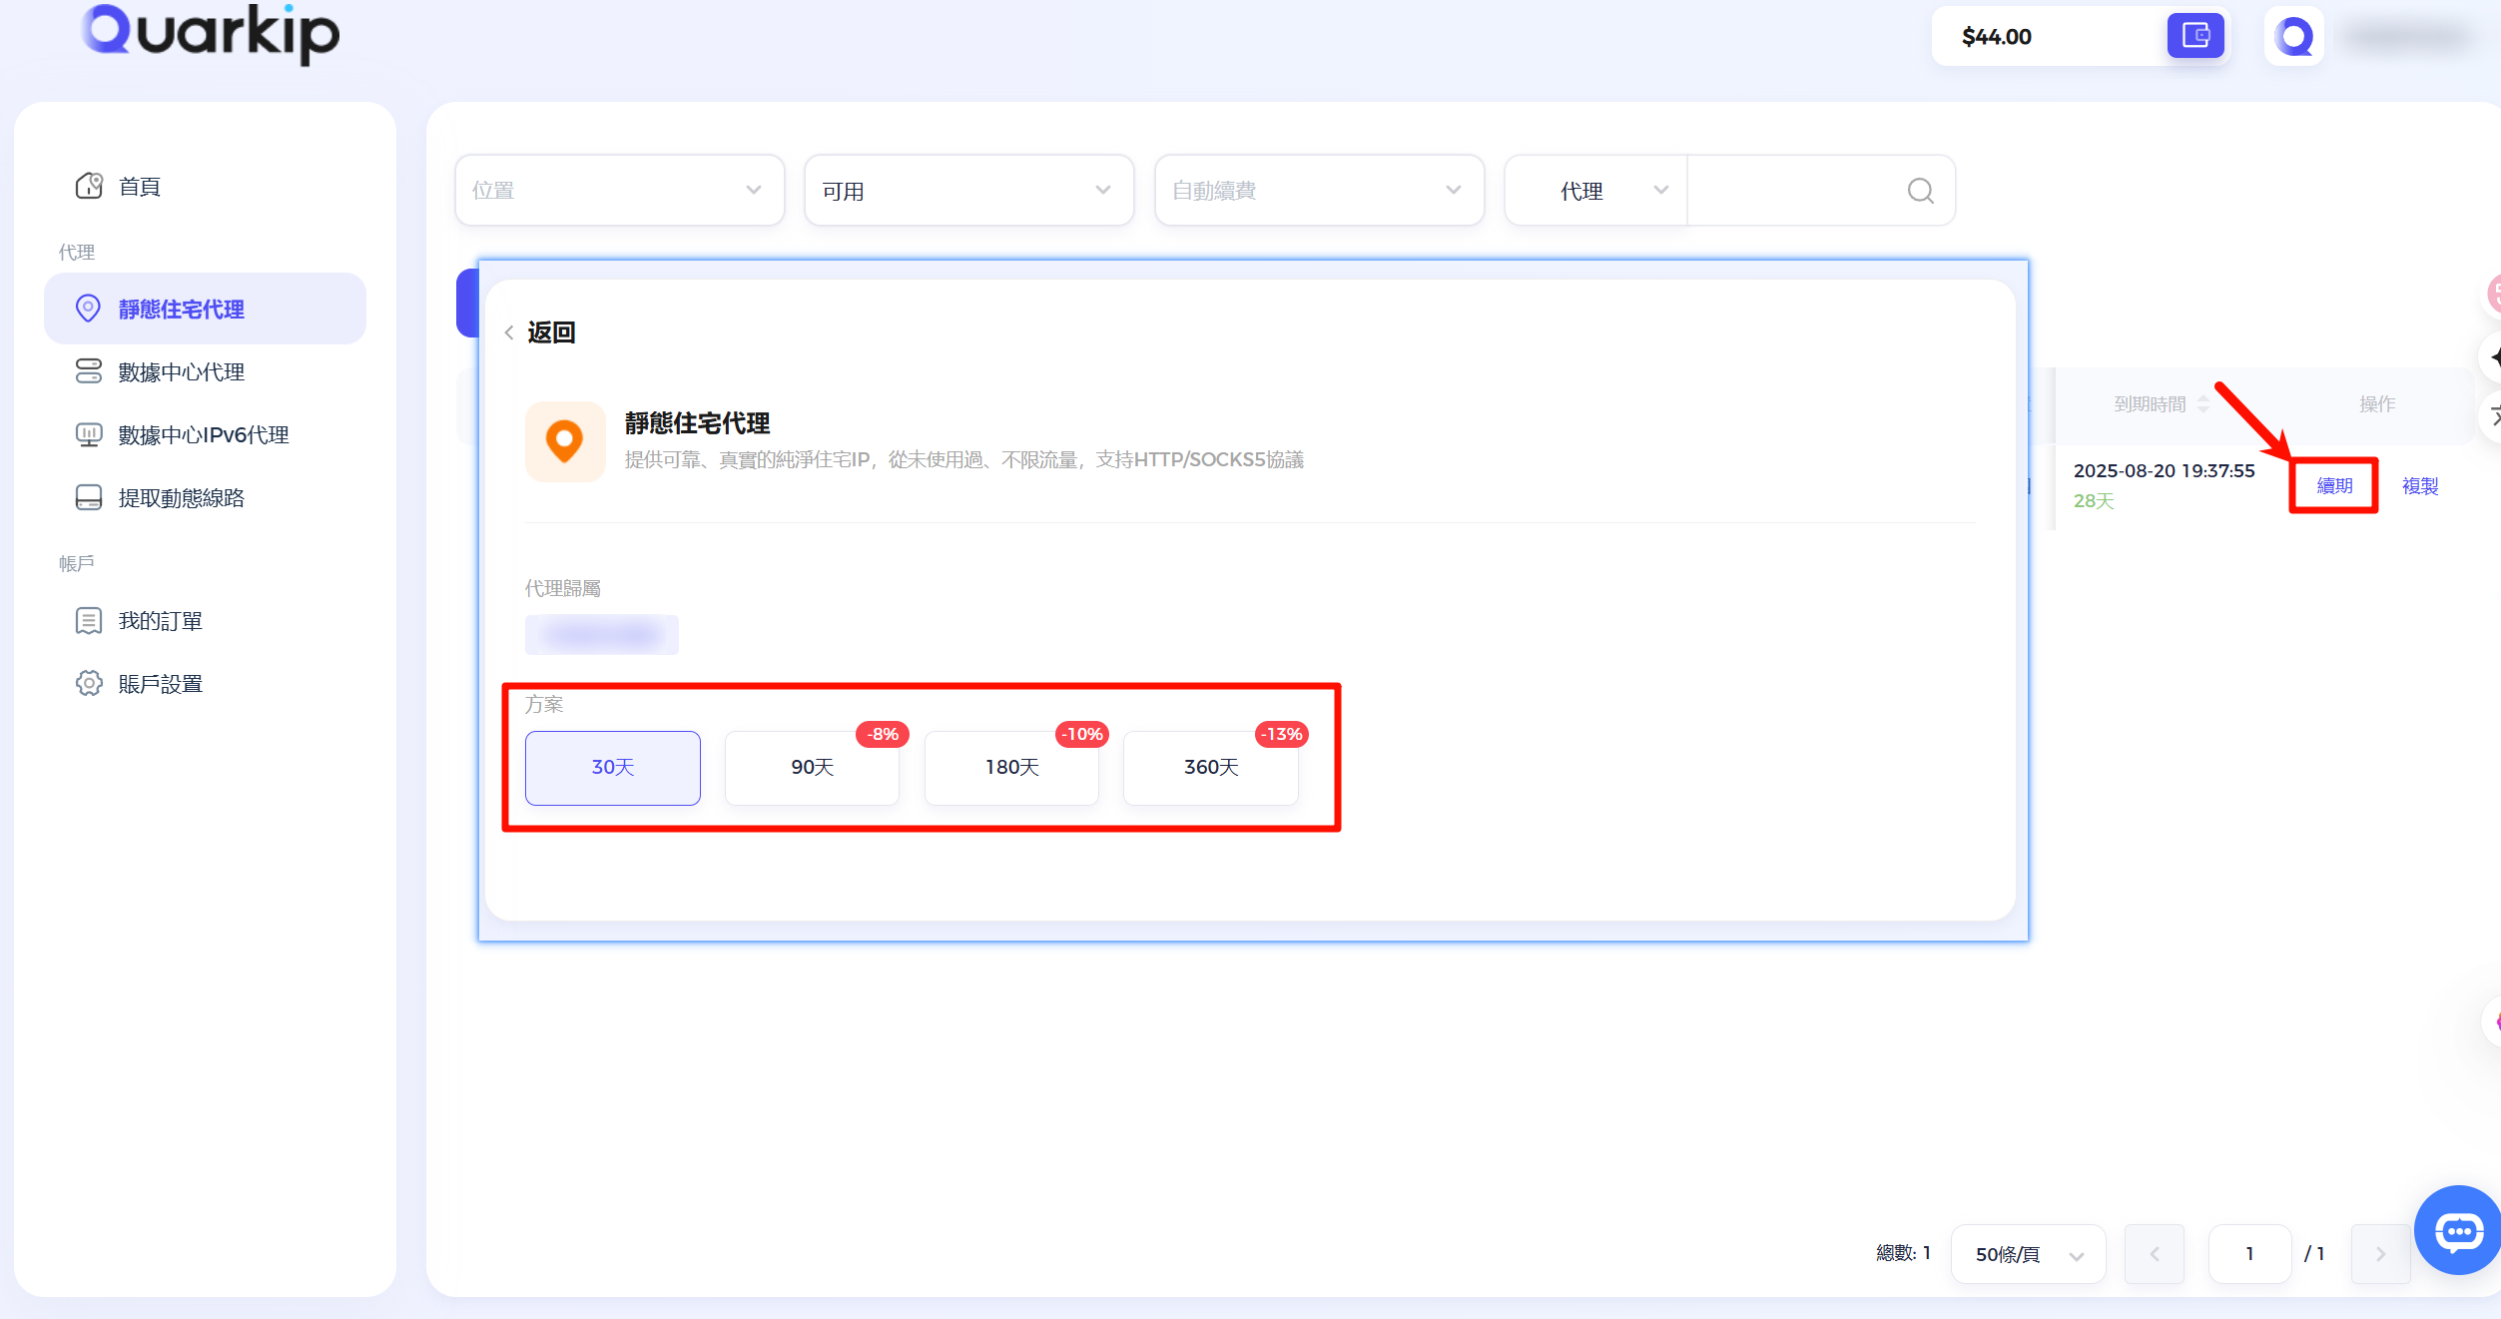The image size is (2501, 1319).
Task: Open the user avatar profile icon
Action: 2293,37
